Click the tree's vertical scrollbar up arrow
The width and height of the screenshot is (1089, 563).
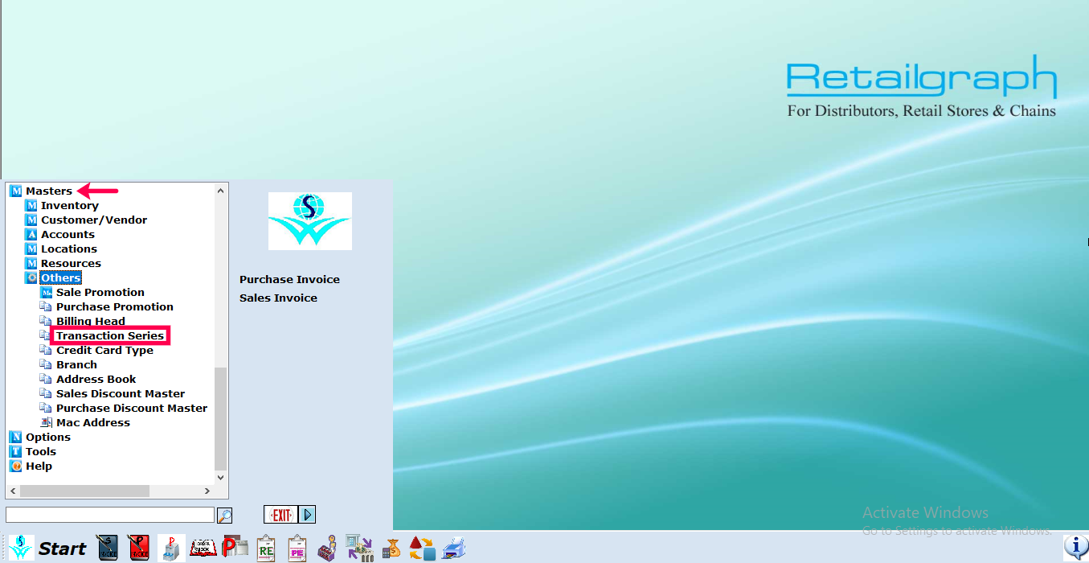pos(221,191)
